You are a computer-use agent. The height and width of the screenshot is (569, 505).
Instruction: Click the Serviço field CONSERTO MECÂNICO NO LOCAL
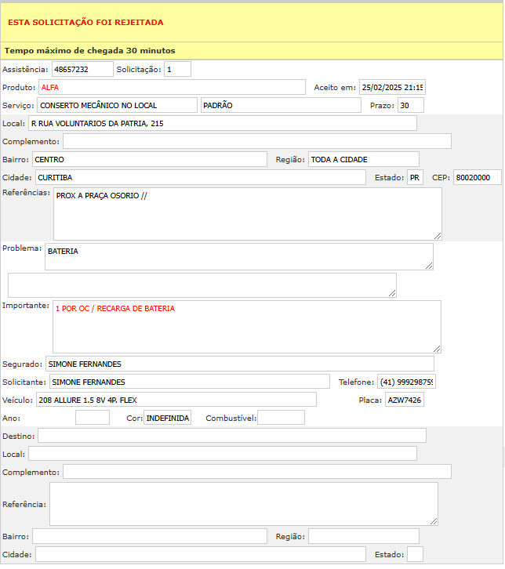[x=117, y=105]
